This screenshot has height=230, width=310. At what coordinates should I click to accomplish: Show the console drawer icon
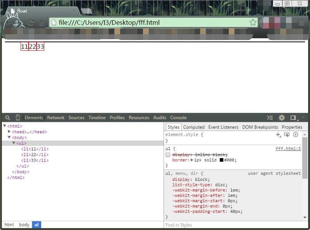(270, 118)
